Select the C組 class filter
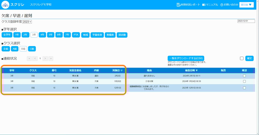The image size is (259, 135). (32, 49)
